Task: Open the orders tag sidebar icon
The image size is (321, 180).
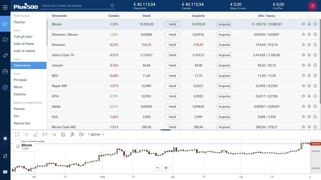Action: tap(5, 55)
